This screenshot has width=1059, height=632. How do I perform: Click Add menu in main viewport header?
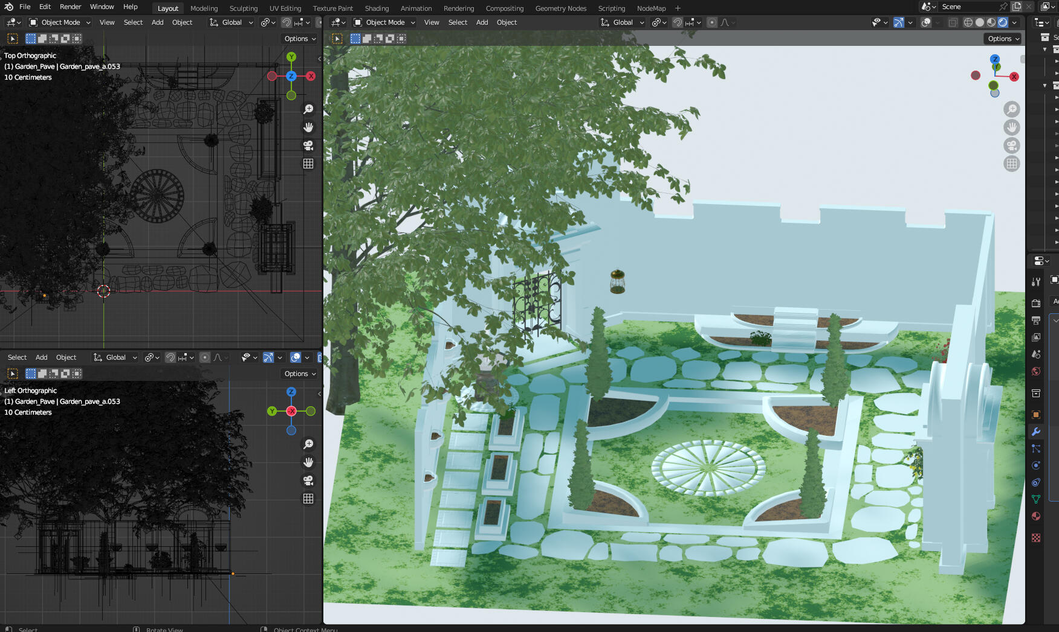[482, 22]
